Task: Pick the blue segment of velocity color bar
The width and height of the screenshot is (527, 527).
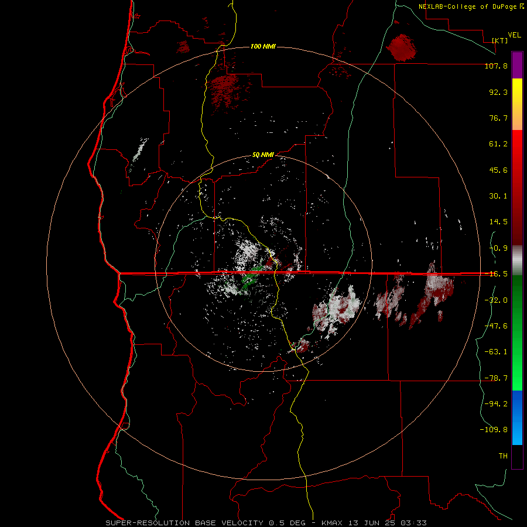Action: (x=517, y=418)
